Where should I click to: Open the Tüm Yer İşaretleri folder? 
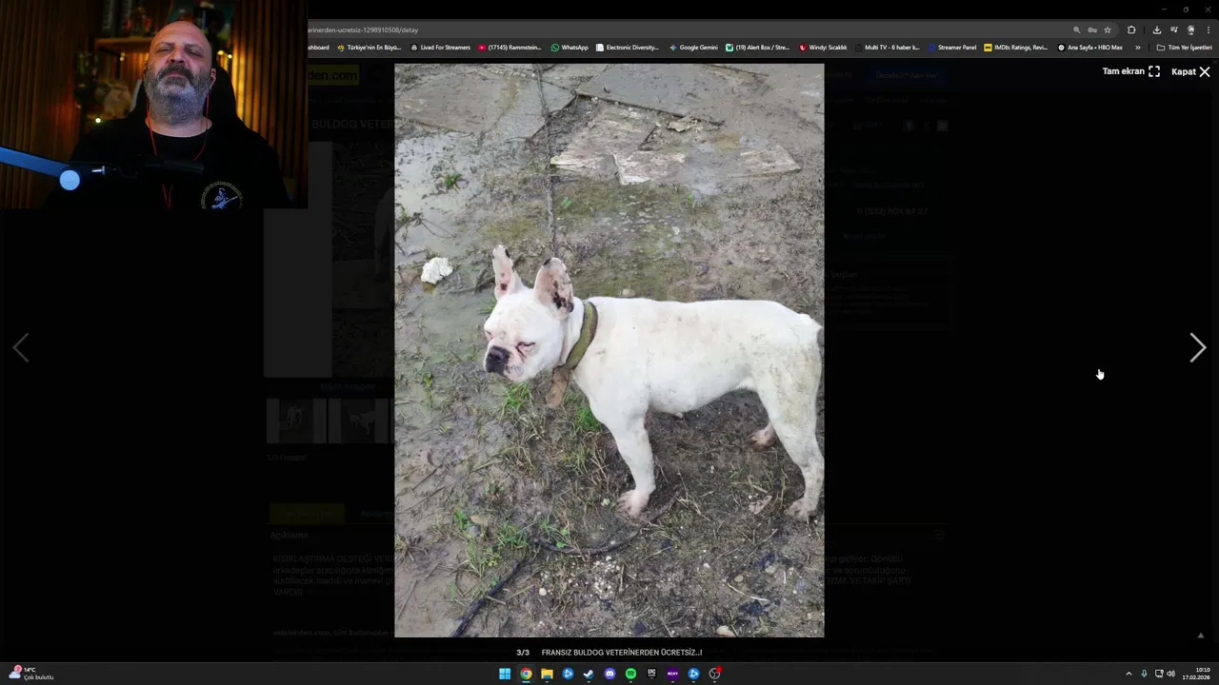click(1184, 47)
